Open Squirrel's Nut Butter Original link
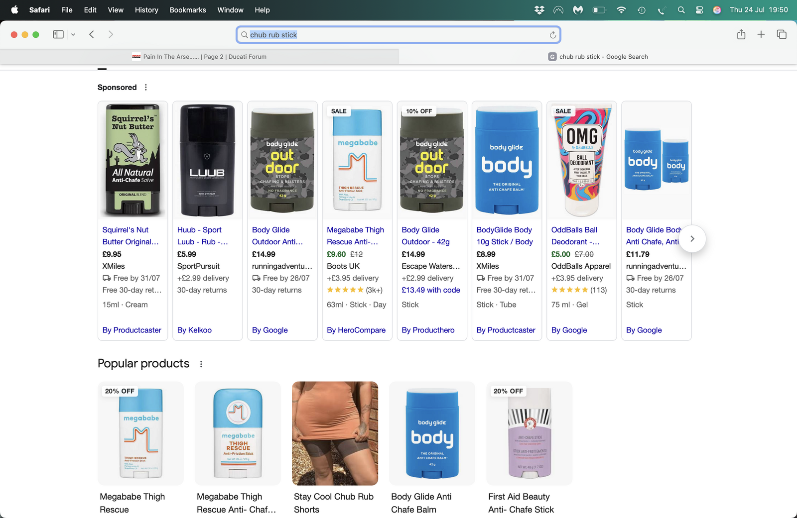The height and width of the screenshot is (518, 797). (131, 236)
